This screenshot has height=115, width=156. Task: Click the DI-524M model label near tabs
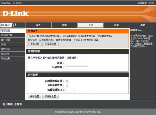6,25
